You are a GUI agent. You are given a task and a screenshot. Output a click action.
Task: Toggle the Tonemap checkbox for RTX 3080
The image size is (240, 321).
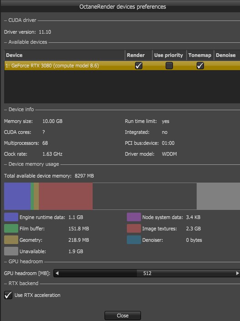200,66
